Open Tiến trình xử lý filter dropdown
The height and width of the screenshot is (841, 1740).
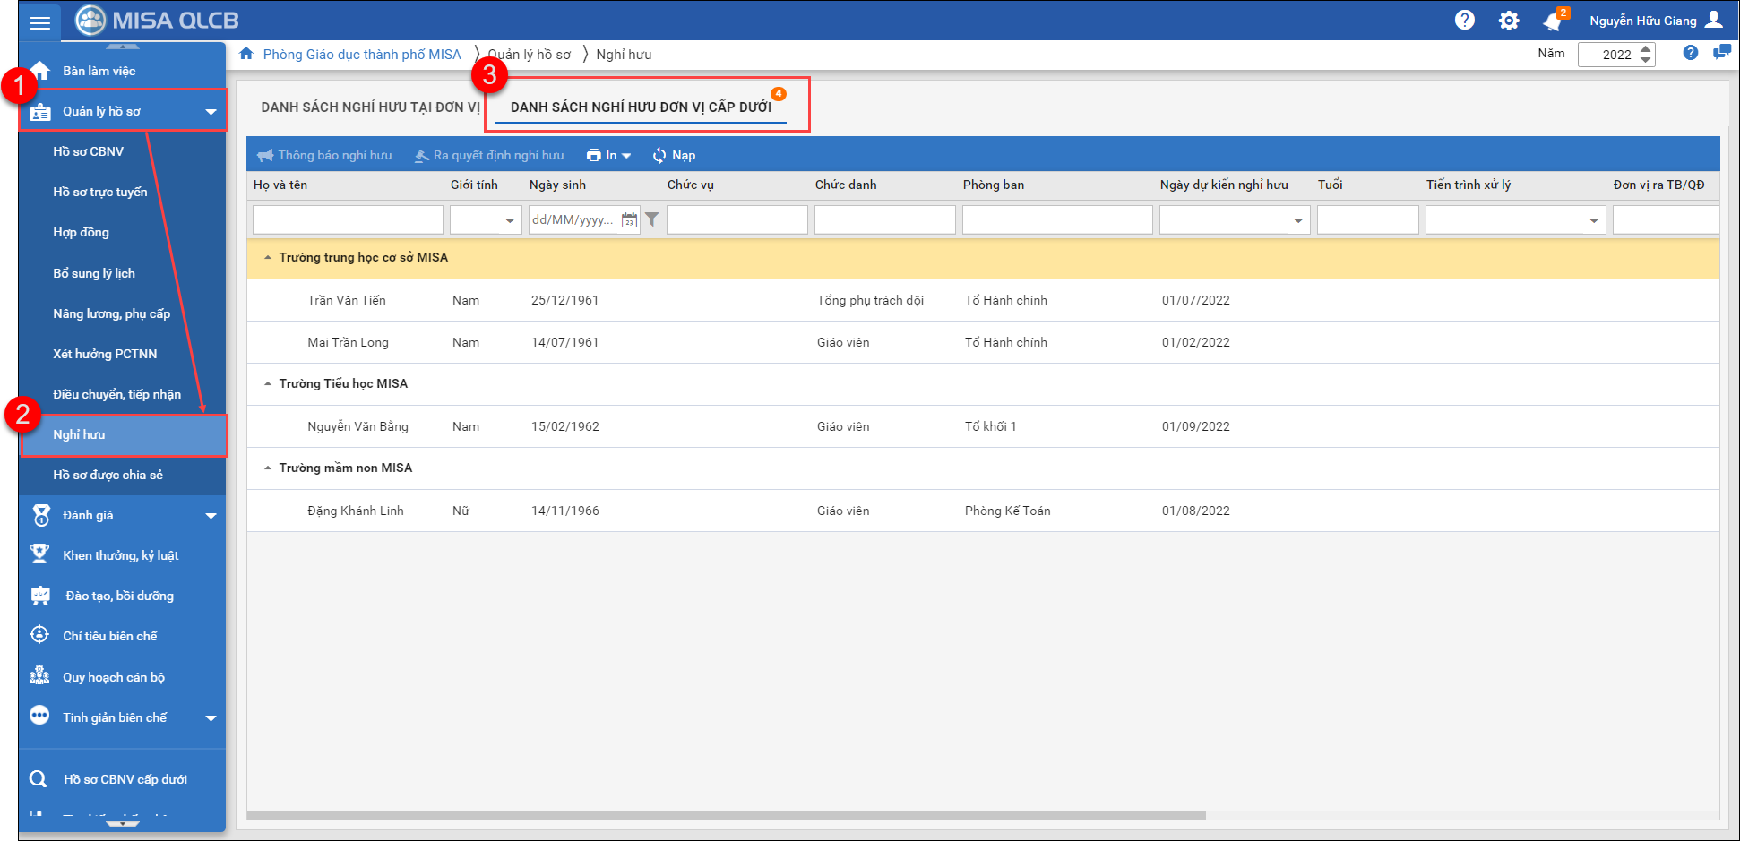[1593, 220]
